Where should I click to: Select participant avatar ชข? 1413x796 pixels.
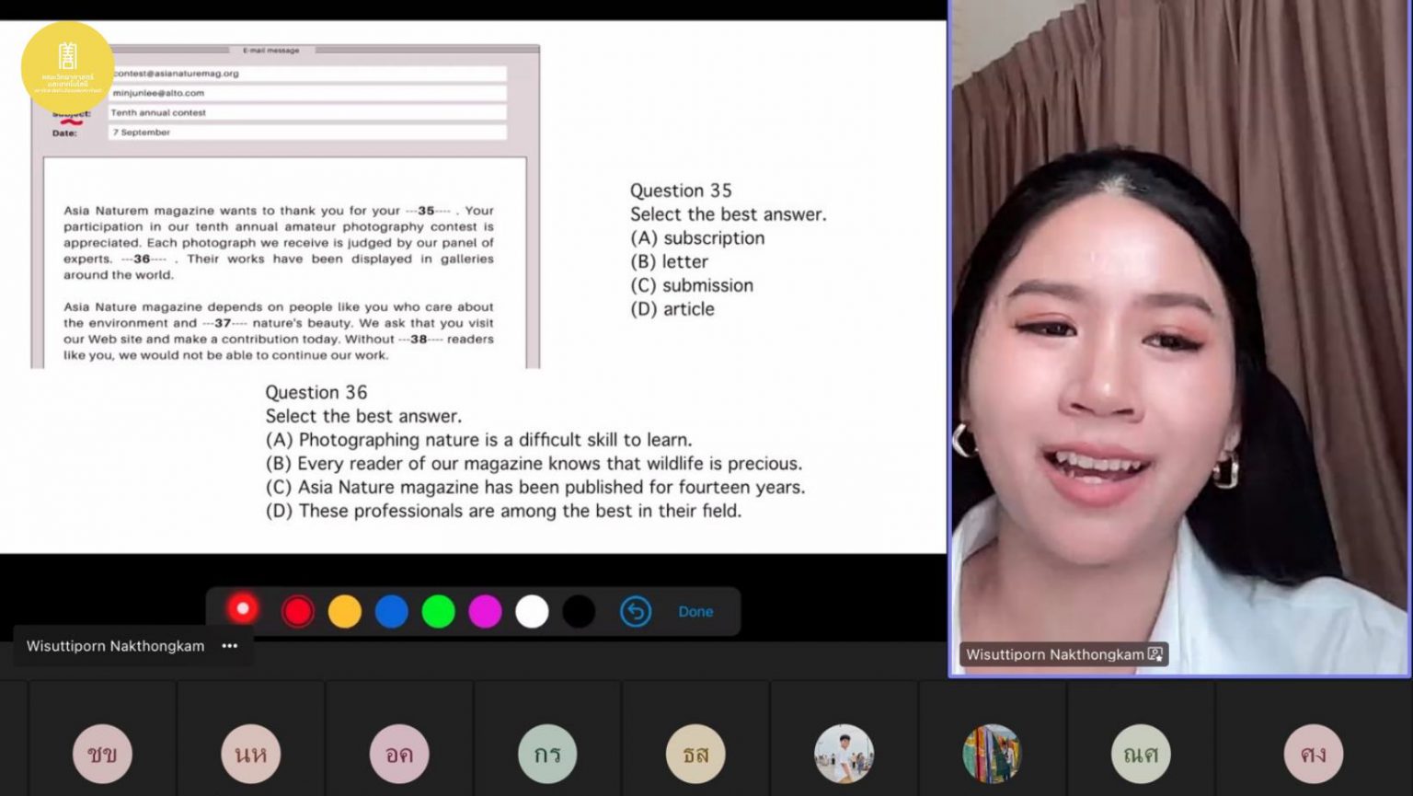102,754
